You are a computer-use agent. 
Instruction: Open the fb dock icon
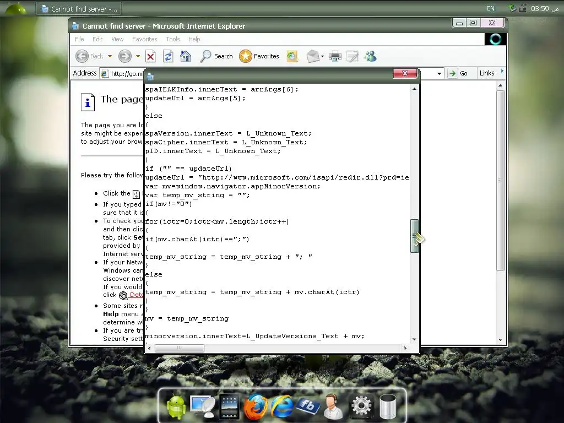click(x=308, y=406)
